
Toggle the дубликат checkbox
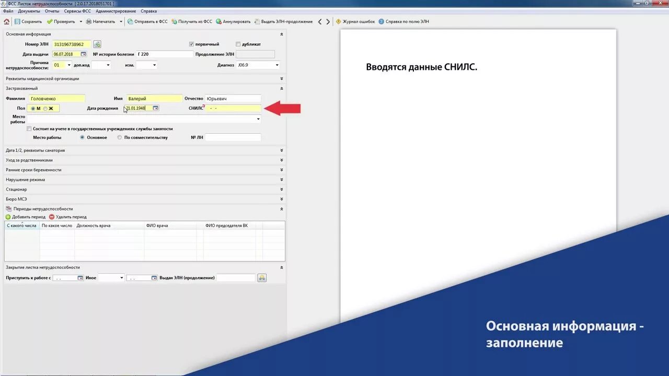pyautogui.click(x=238, y=44)
